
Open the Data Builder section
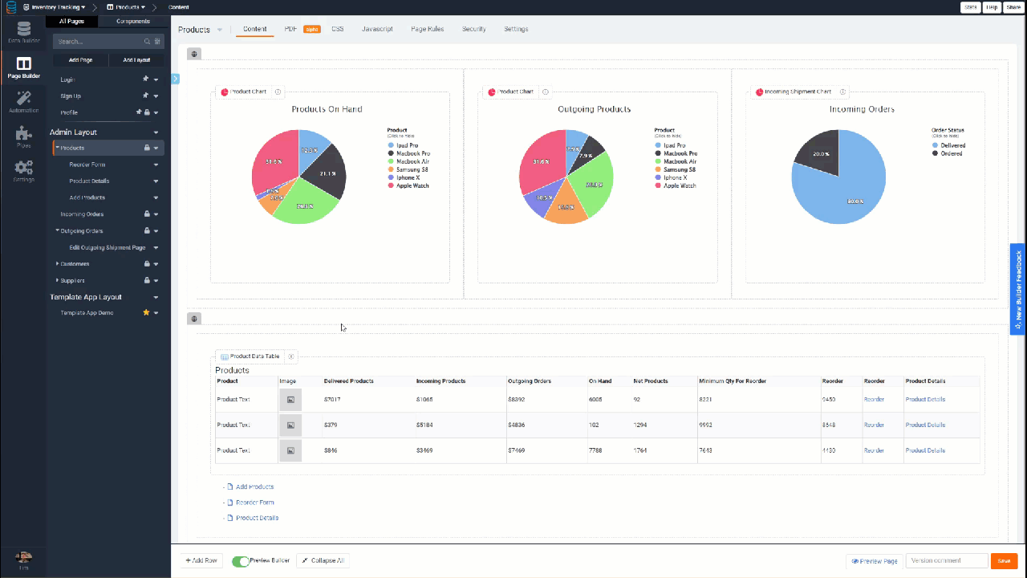coord(23,32)
